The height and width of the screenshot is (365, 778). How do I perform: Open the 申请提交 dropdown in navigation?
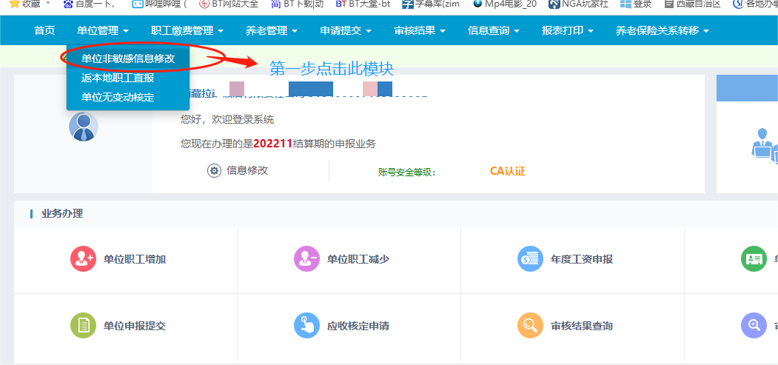(346, 31)
